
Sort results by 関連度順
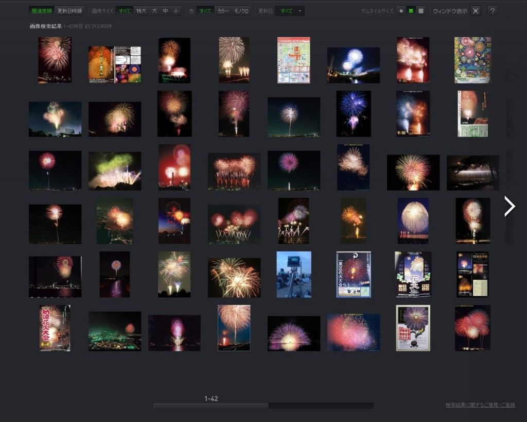[42, 11]
